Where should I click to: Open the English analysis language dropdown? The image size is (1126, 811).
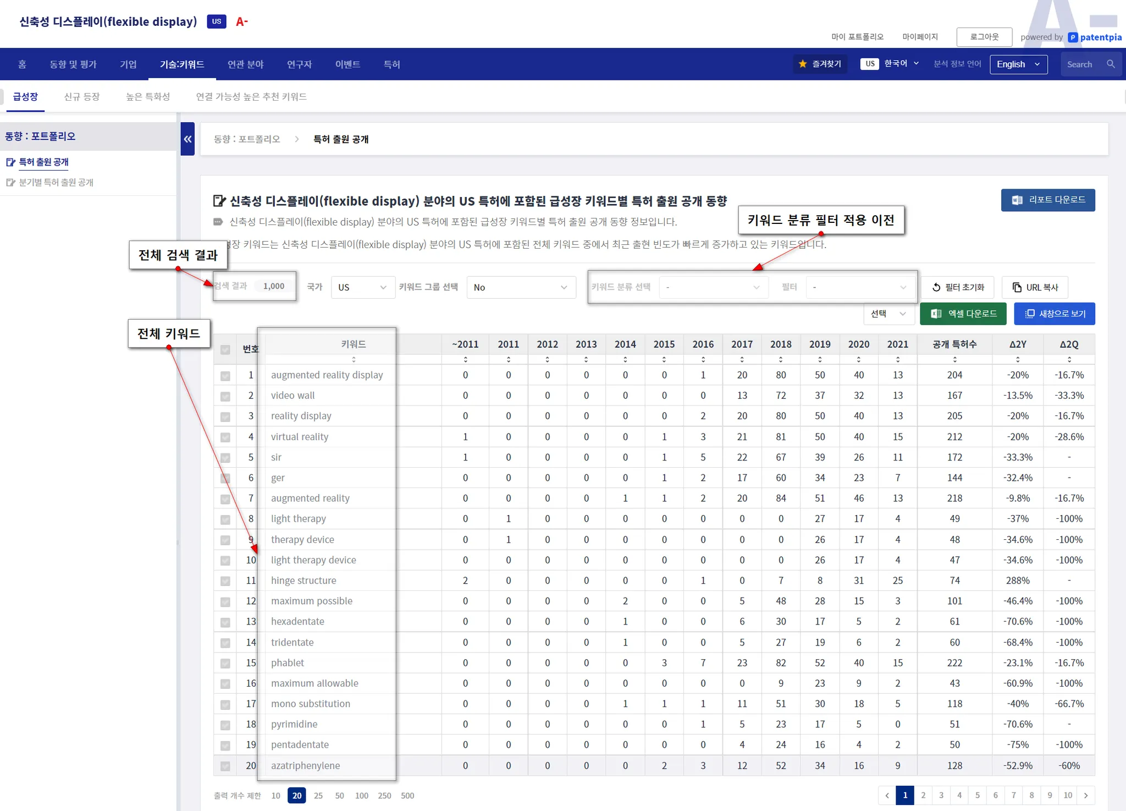pos(1018,64)
